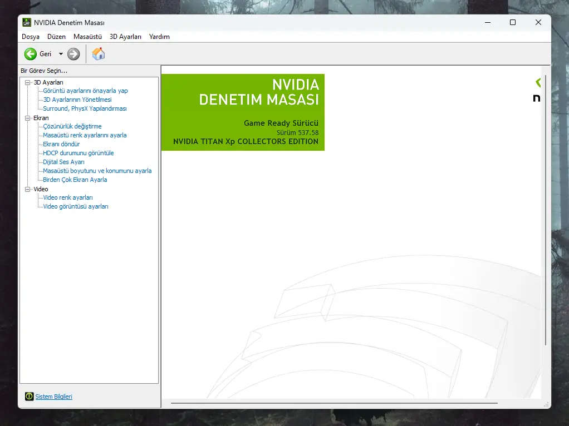The width and height of the screenshot is (569, 426).
Task: Click the Sistem Bilgileri info icon
Action: 29,397
